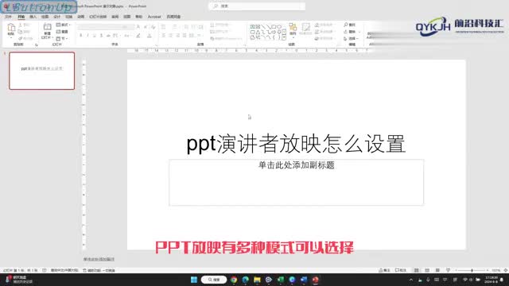The height and width of the screenshot is (286, 509).
Task: Align text left in paragraph group
Action: [163, 36]
